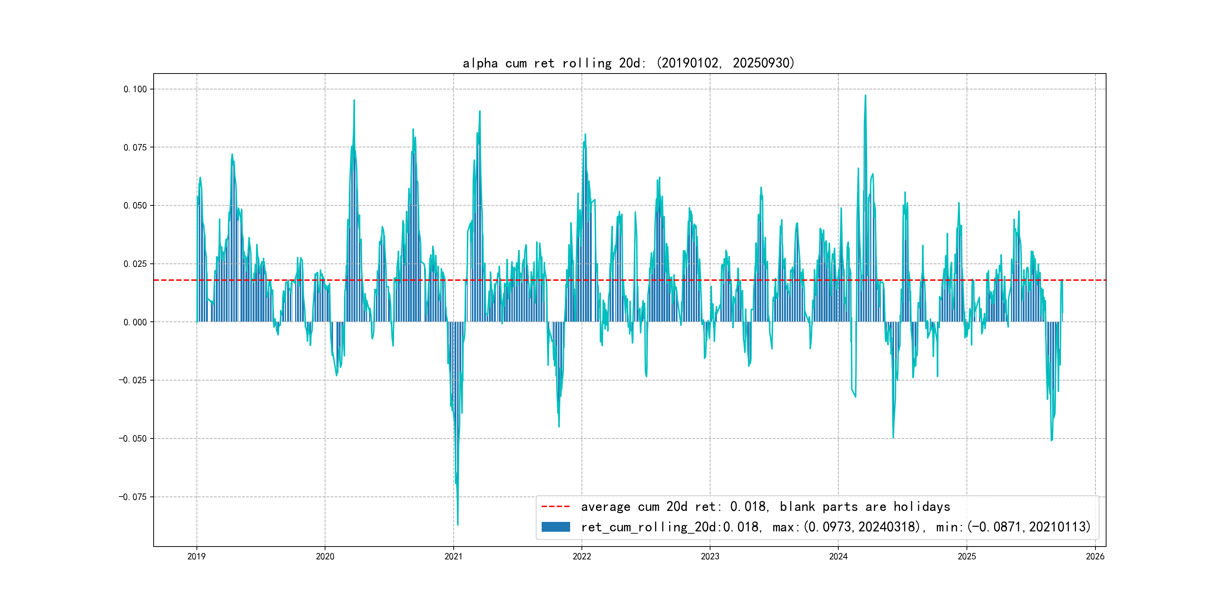The height and width of the screenshot is (614, 1229).
Task: Click the 2024 x-axis tick label
Action: click(838, 556)
